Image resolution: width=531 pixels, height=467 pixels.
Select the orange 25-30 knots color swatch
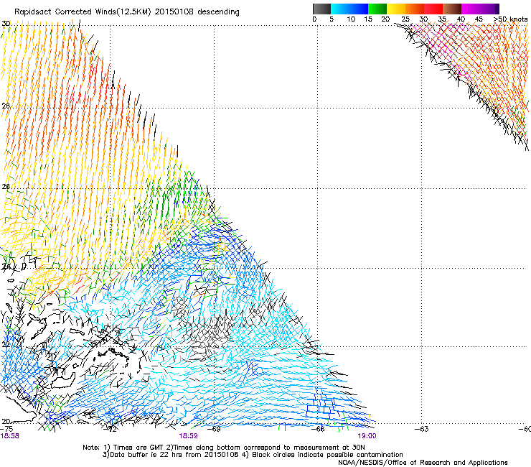pos(415,9)
